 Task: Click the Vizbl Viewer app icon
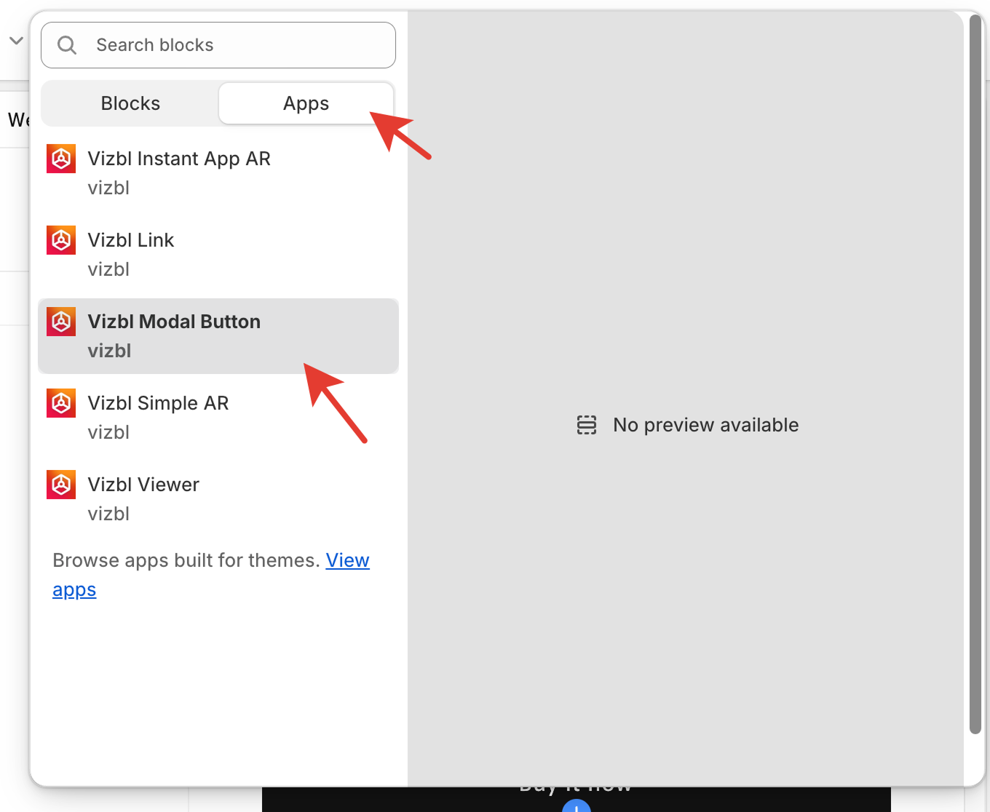coord(61,485)
